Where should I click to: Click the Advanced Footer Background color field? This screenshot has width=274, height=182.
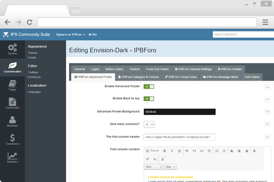[x=180, y=112]
